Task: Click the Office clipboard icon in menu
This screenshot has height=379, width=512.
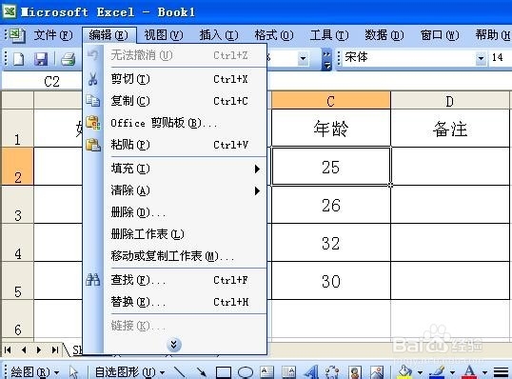Action: (x=93, y=123)
